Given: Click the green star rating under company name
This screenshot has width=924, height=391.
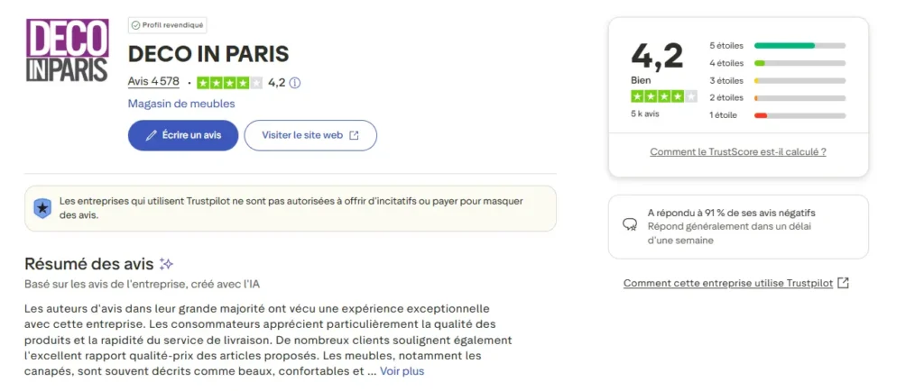Looking at the screenshot, I should [229, 83].
